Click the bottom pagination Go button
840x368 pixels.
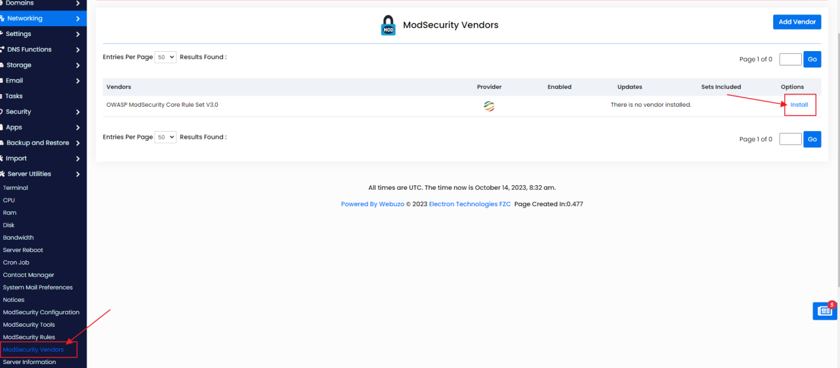point(812,139)
